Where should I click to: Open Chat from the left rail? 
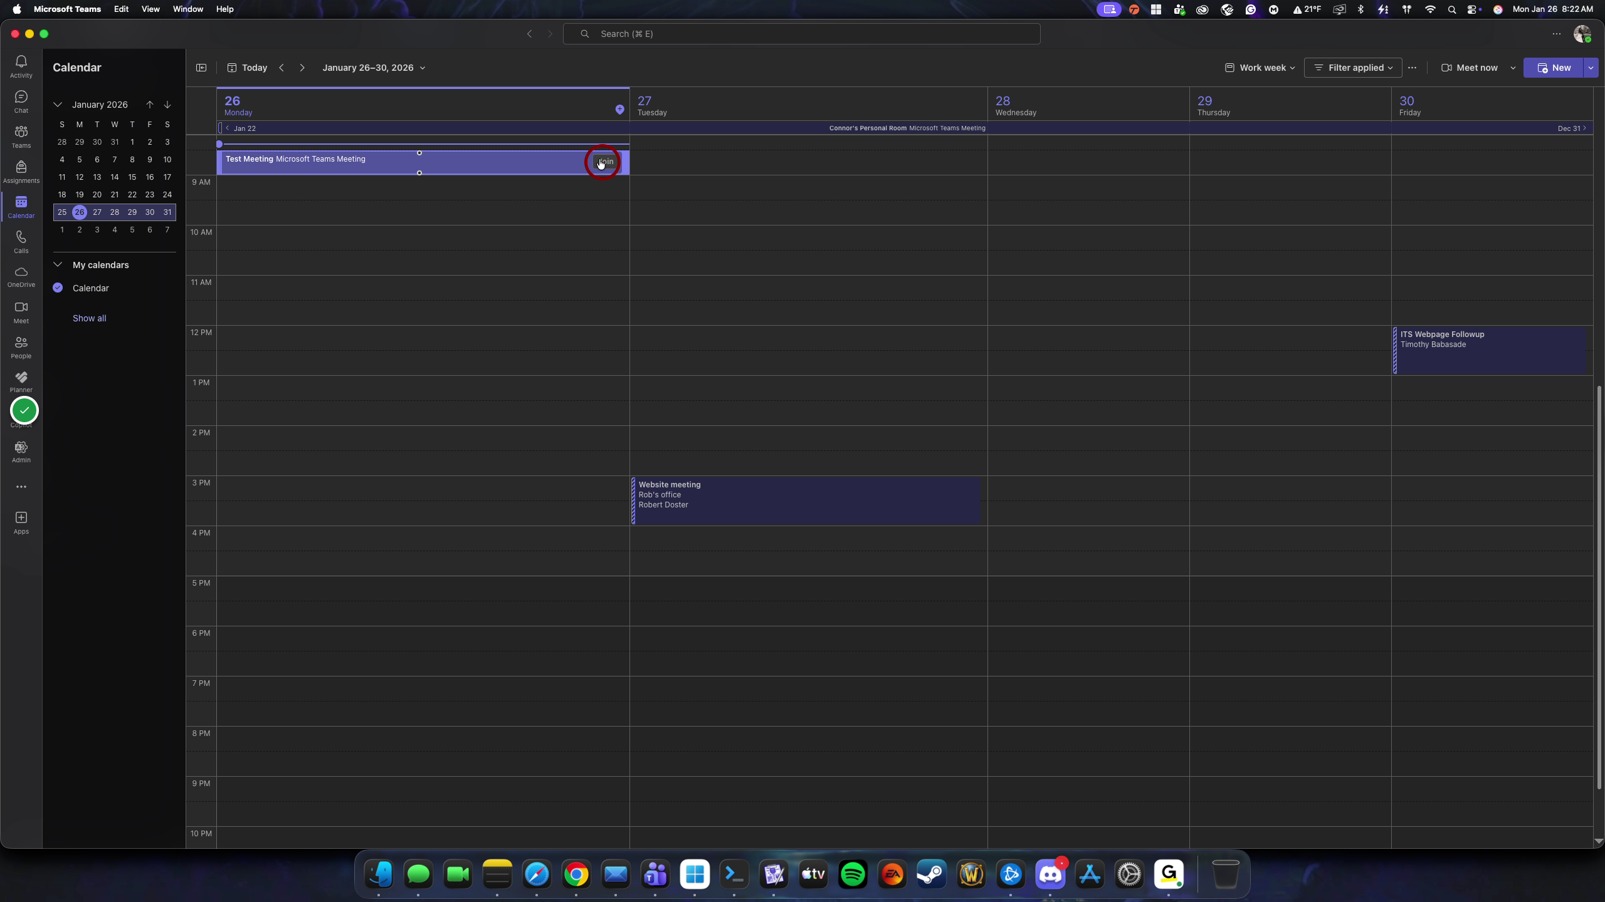click(21, 101)
